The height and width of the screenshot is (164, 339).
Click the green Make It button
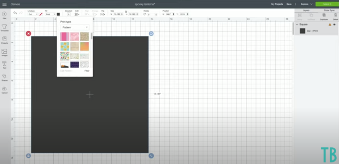(x=327, y=4)
